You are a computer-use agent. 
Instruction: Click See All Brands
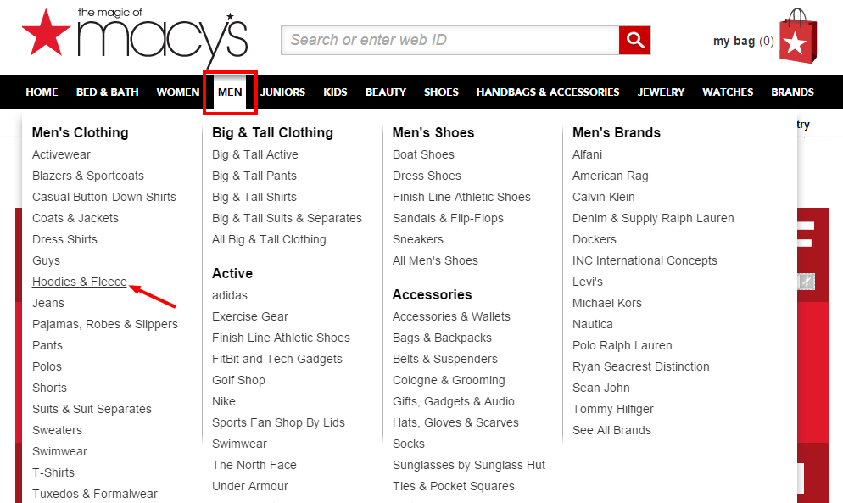pos(611,430)
